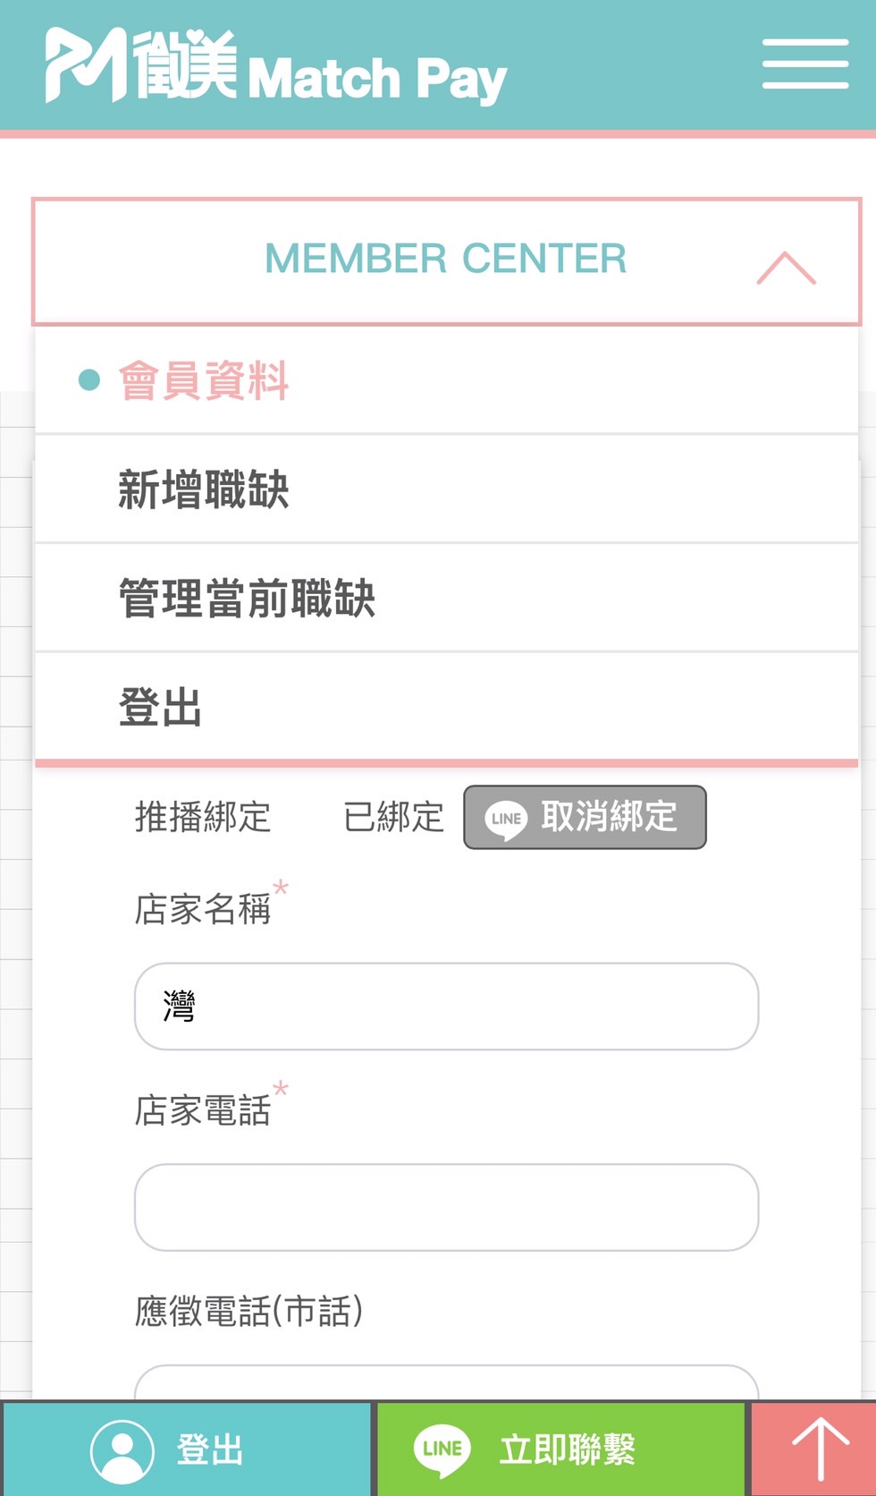Image resolution: width=876 pixels, height=1496 pixels.
Task: Click the user avatar icon in the bottom bar
Action: pyautogui.click(x=122, y=1449)
